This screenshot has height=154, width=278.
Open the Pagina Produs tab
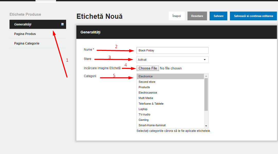[x=38, y=34]
